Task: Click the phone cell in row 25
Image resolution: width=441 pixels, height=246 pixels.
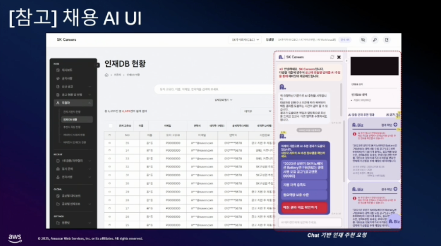Action: 233,225
